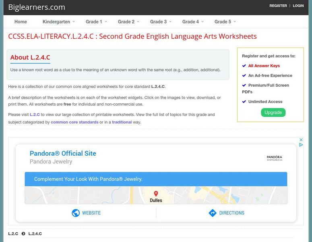Expand the Grade 2 dropdown arrow

[x=138, y=21]
